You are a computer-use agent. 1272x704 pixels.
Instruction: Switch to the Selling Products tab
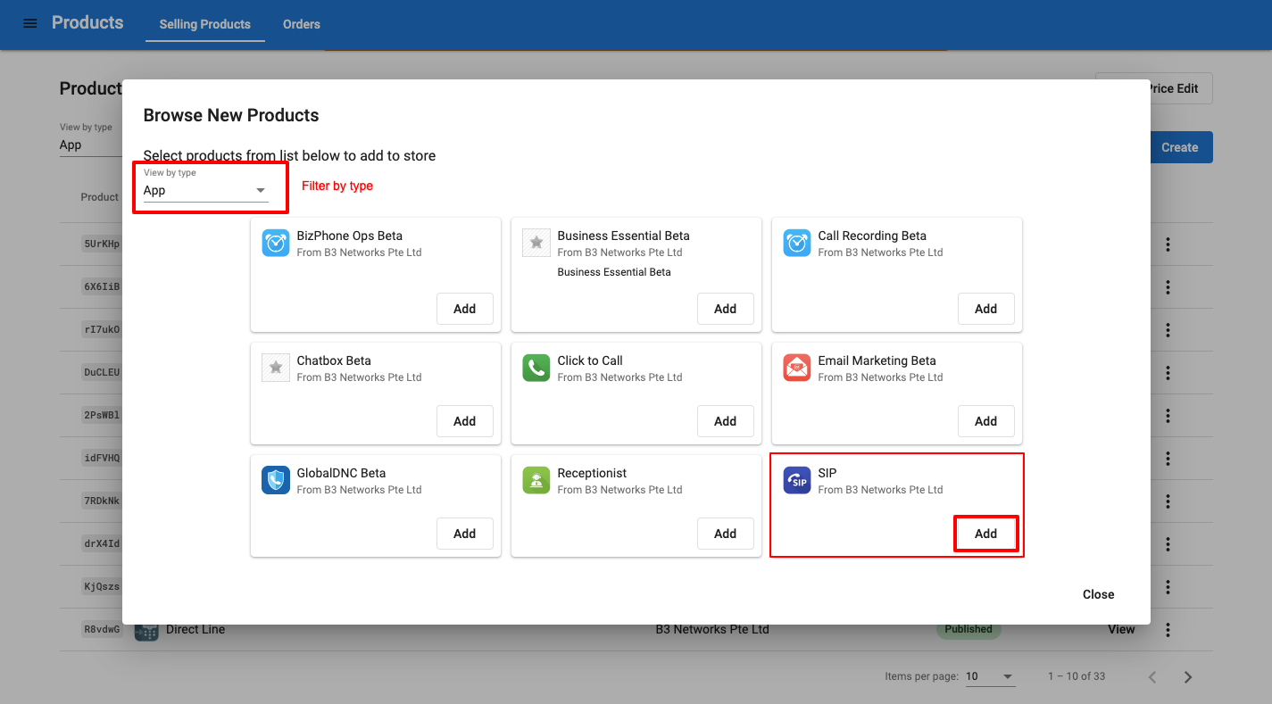click(205, 24)
